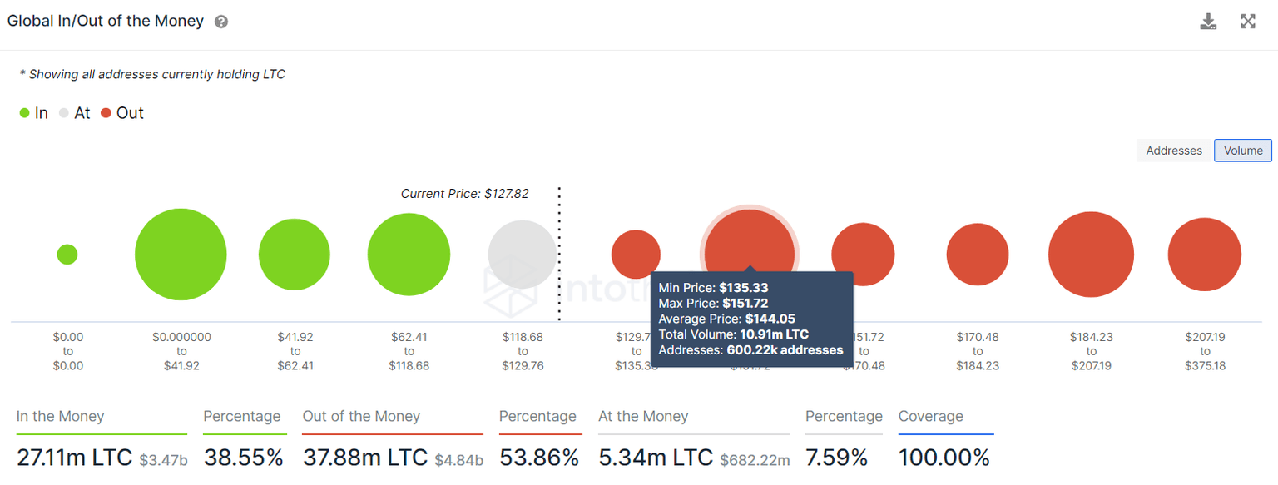Viewport: 1278px width, 485px height.
Task: Select the Volume view toggle
Action: pyautogui.click(x=1243, y=151)
